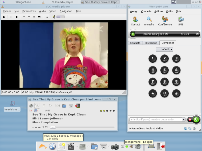Jump to previous item in VLC
202x151 pixels.
click(x=24, y=17)
